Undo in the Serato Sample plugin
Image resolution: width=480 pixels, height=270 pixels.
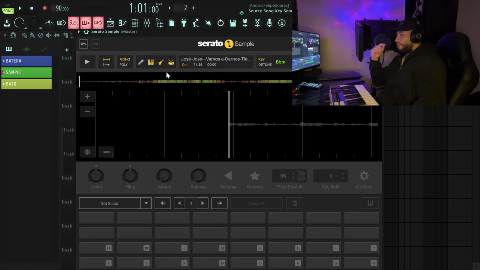click(83, 44)
